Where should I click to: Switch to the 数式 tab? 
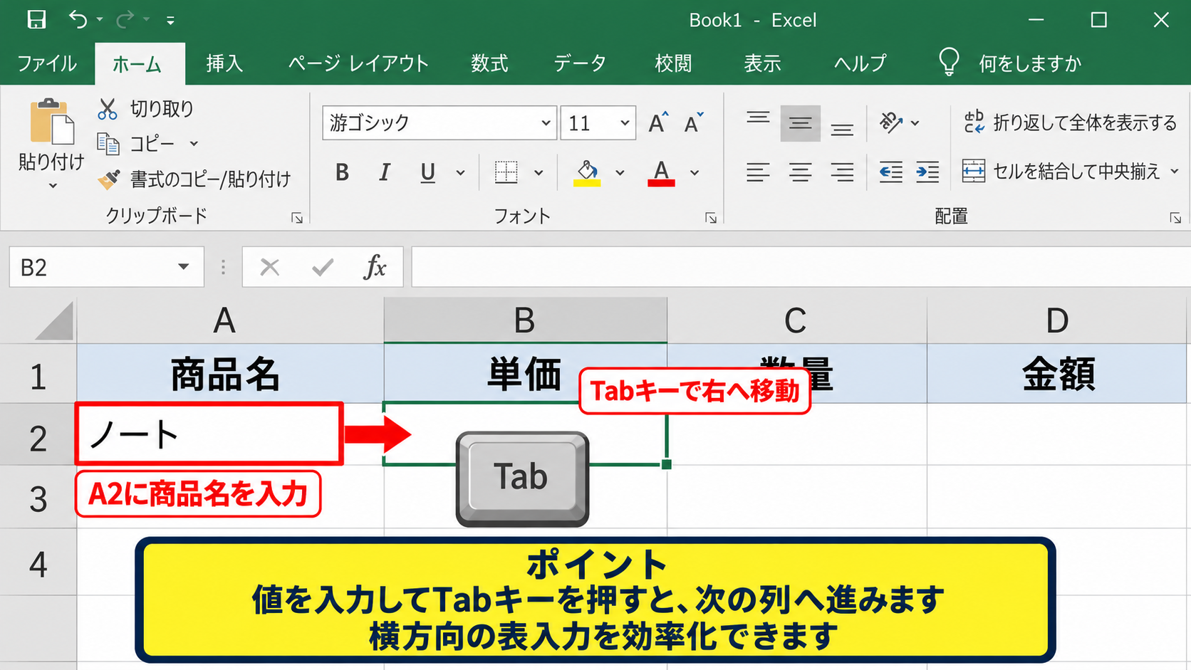point(489,63)
